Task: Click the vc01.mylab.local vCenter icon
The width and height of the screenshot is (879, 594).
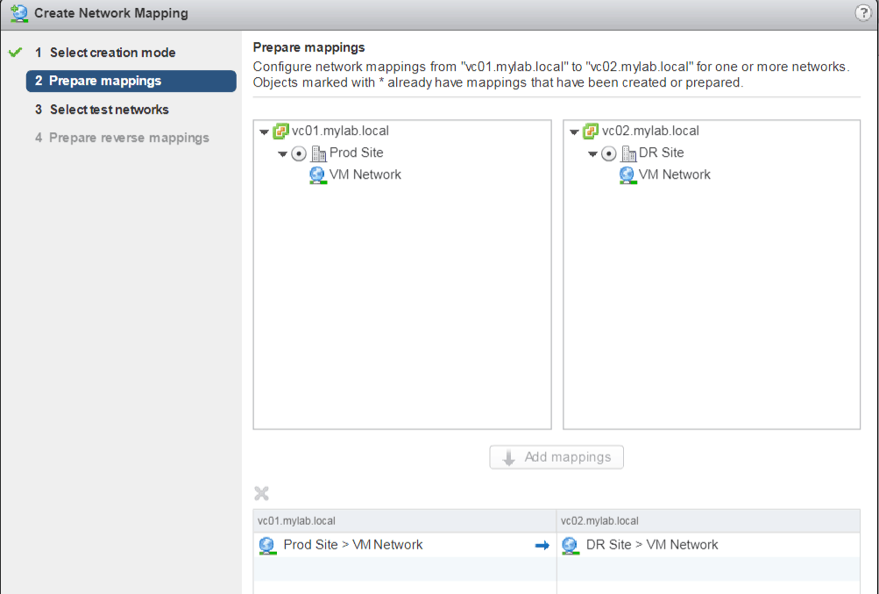Action: pos(280,131)
